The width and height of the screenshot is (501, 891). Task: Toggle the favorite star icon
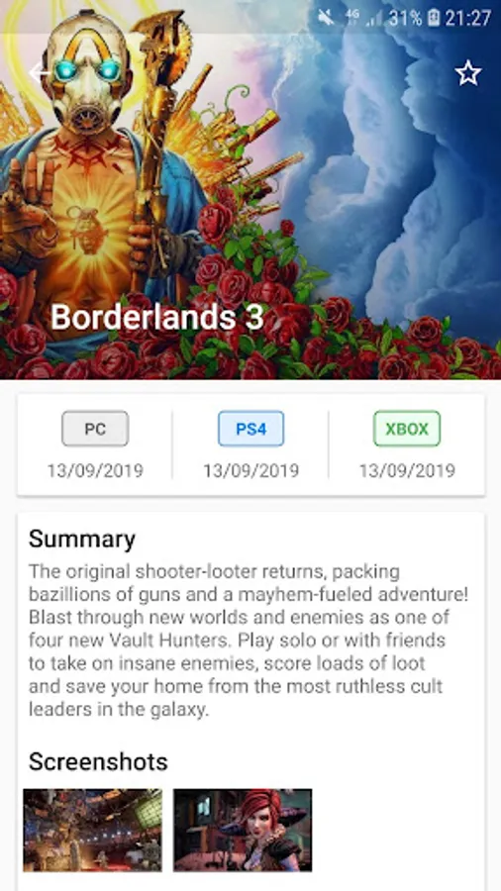(x=468, y=73)
